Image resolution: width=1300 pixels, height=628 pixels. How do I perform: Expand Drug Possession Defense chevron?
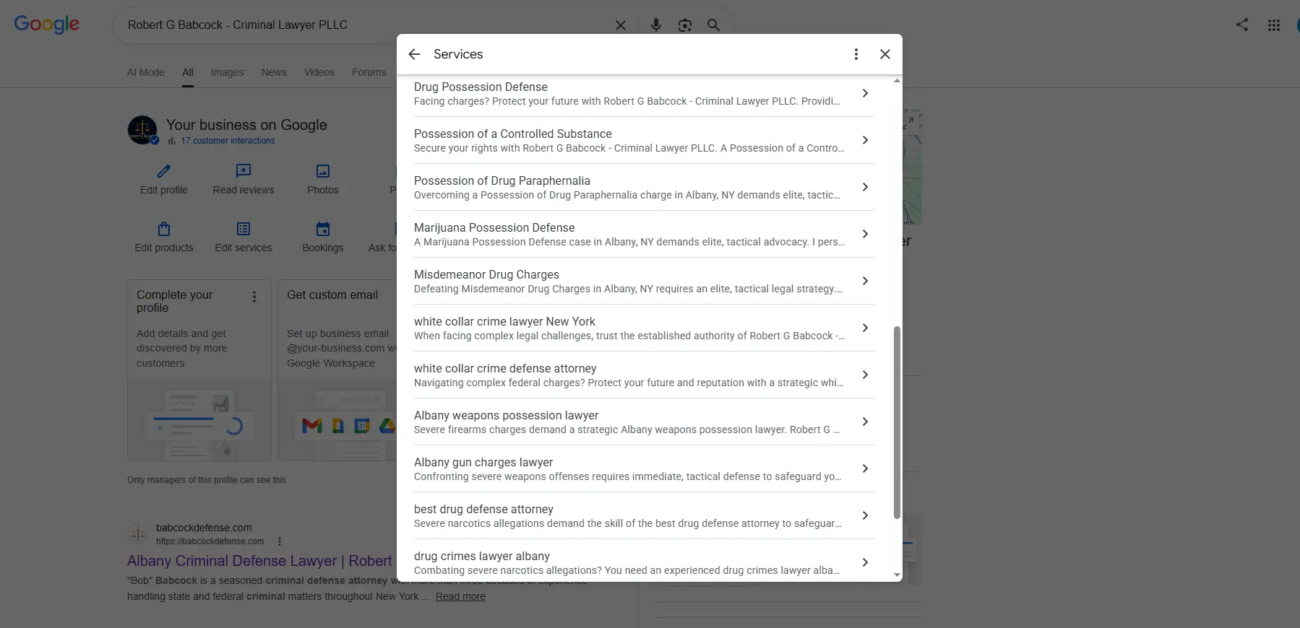(x=865, y=93)
